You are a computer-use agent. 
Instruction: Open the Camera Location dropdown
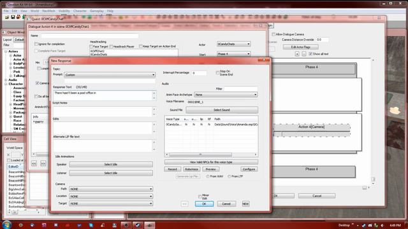pos(111,197)
